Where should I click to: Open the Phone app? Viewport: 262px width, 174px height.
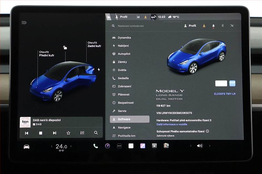pyautogui.click(x=96, y=146)
